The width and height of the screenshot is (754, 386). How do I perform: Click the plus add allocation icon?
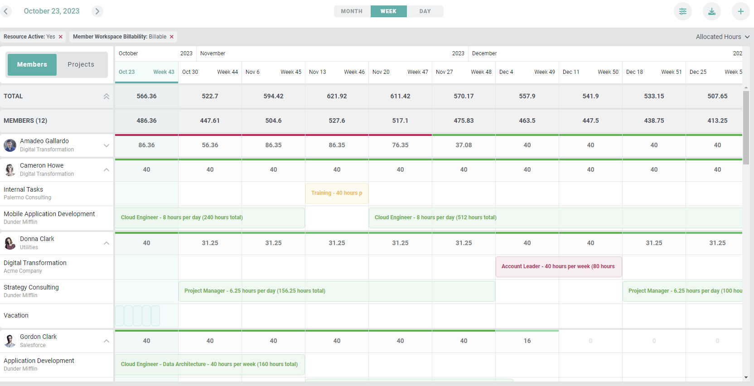click(740, 11)
